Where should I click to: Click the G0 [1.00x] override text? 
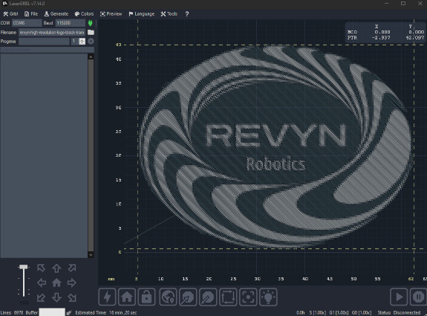pyautogui.click(x=362, y=313)
